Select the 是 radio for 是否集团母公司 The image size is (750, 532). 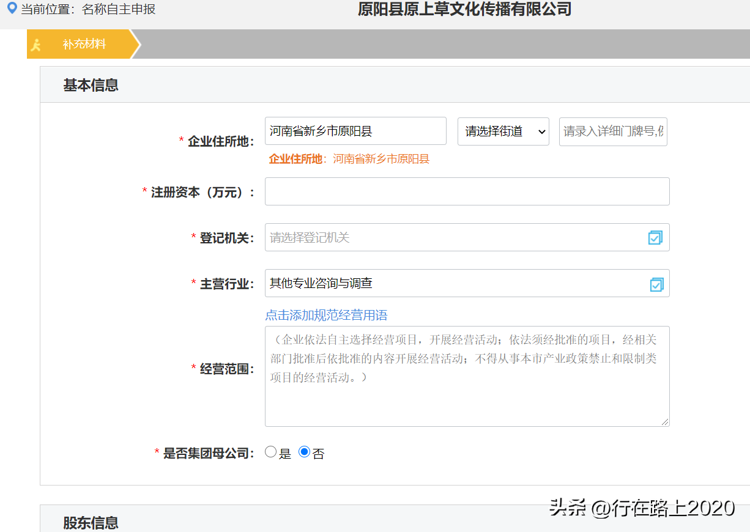click(x=270, y=452)
